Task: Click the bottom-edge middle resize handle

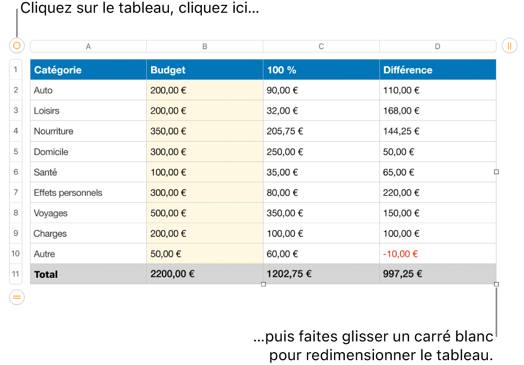Action: coord(263,284)
